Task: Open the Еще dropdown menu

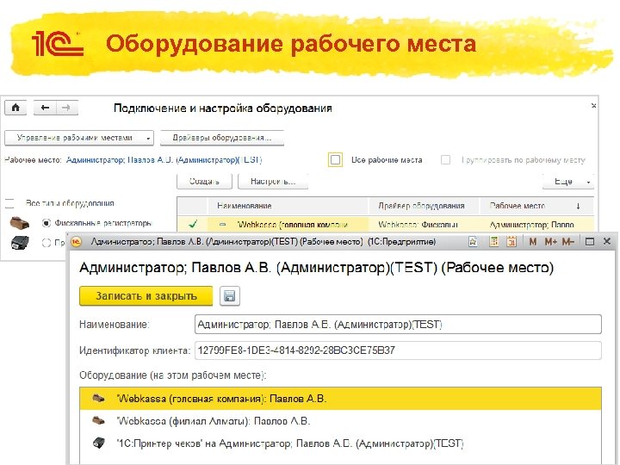Action: click(568, 182)
